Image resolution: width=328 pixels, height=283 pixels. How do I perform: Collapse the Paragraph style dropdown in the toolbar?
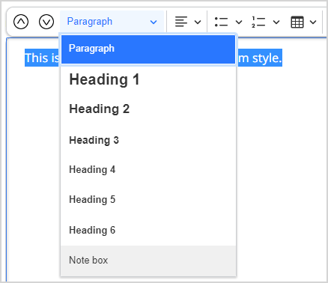coord(112,22)
